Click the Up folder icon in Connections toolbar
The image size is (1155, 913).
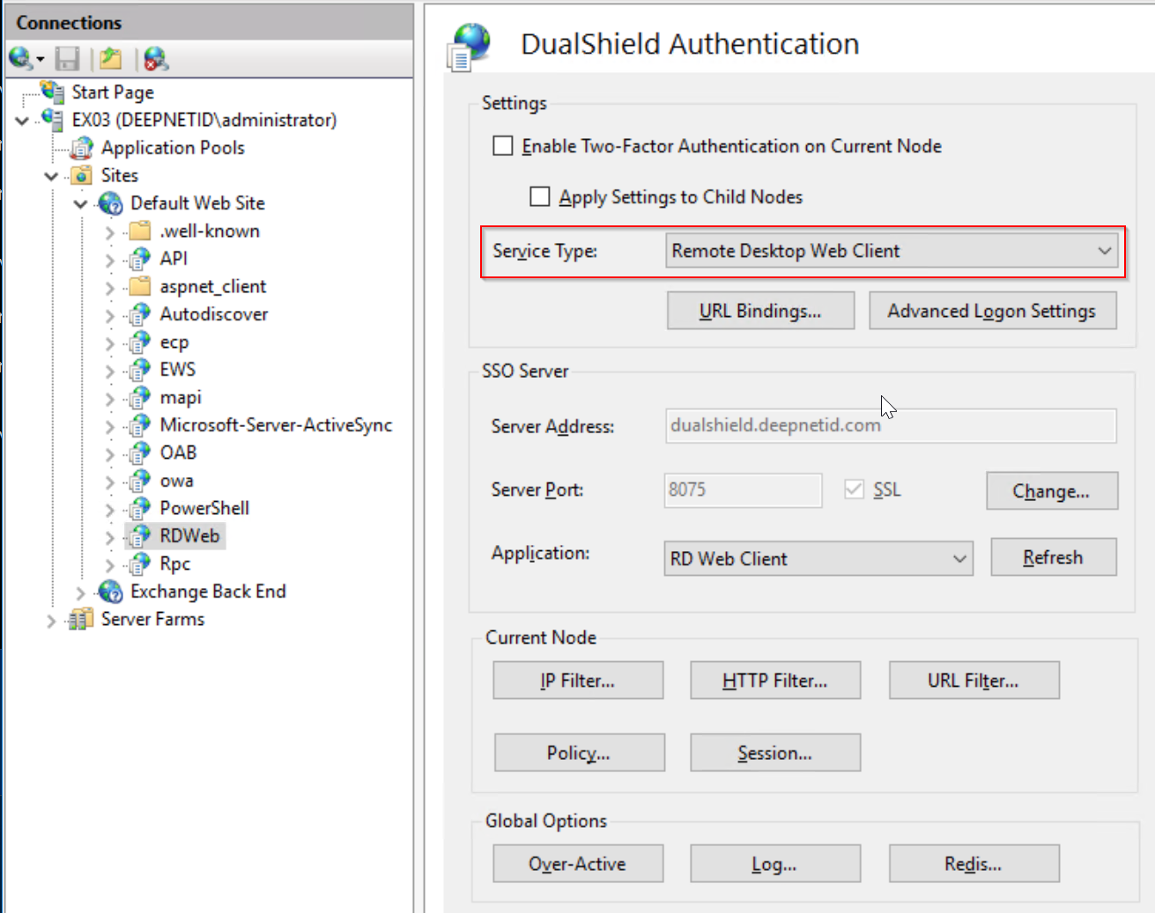click(x=111, y=59)
